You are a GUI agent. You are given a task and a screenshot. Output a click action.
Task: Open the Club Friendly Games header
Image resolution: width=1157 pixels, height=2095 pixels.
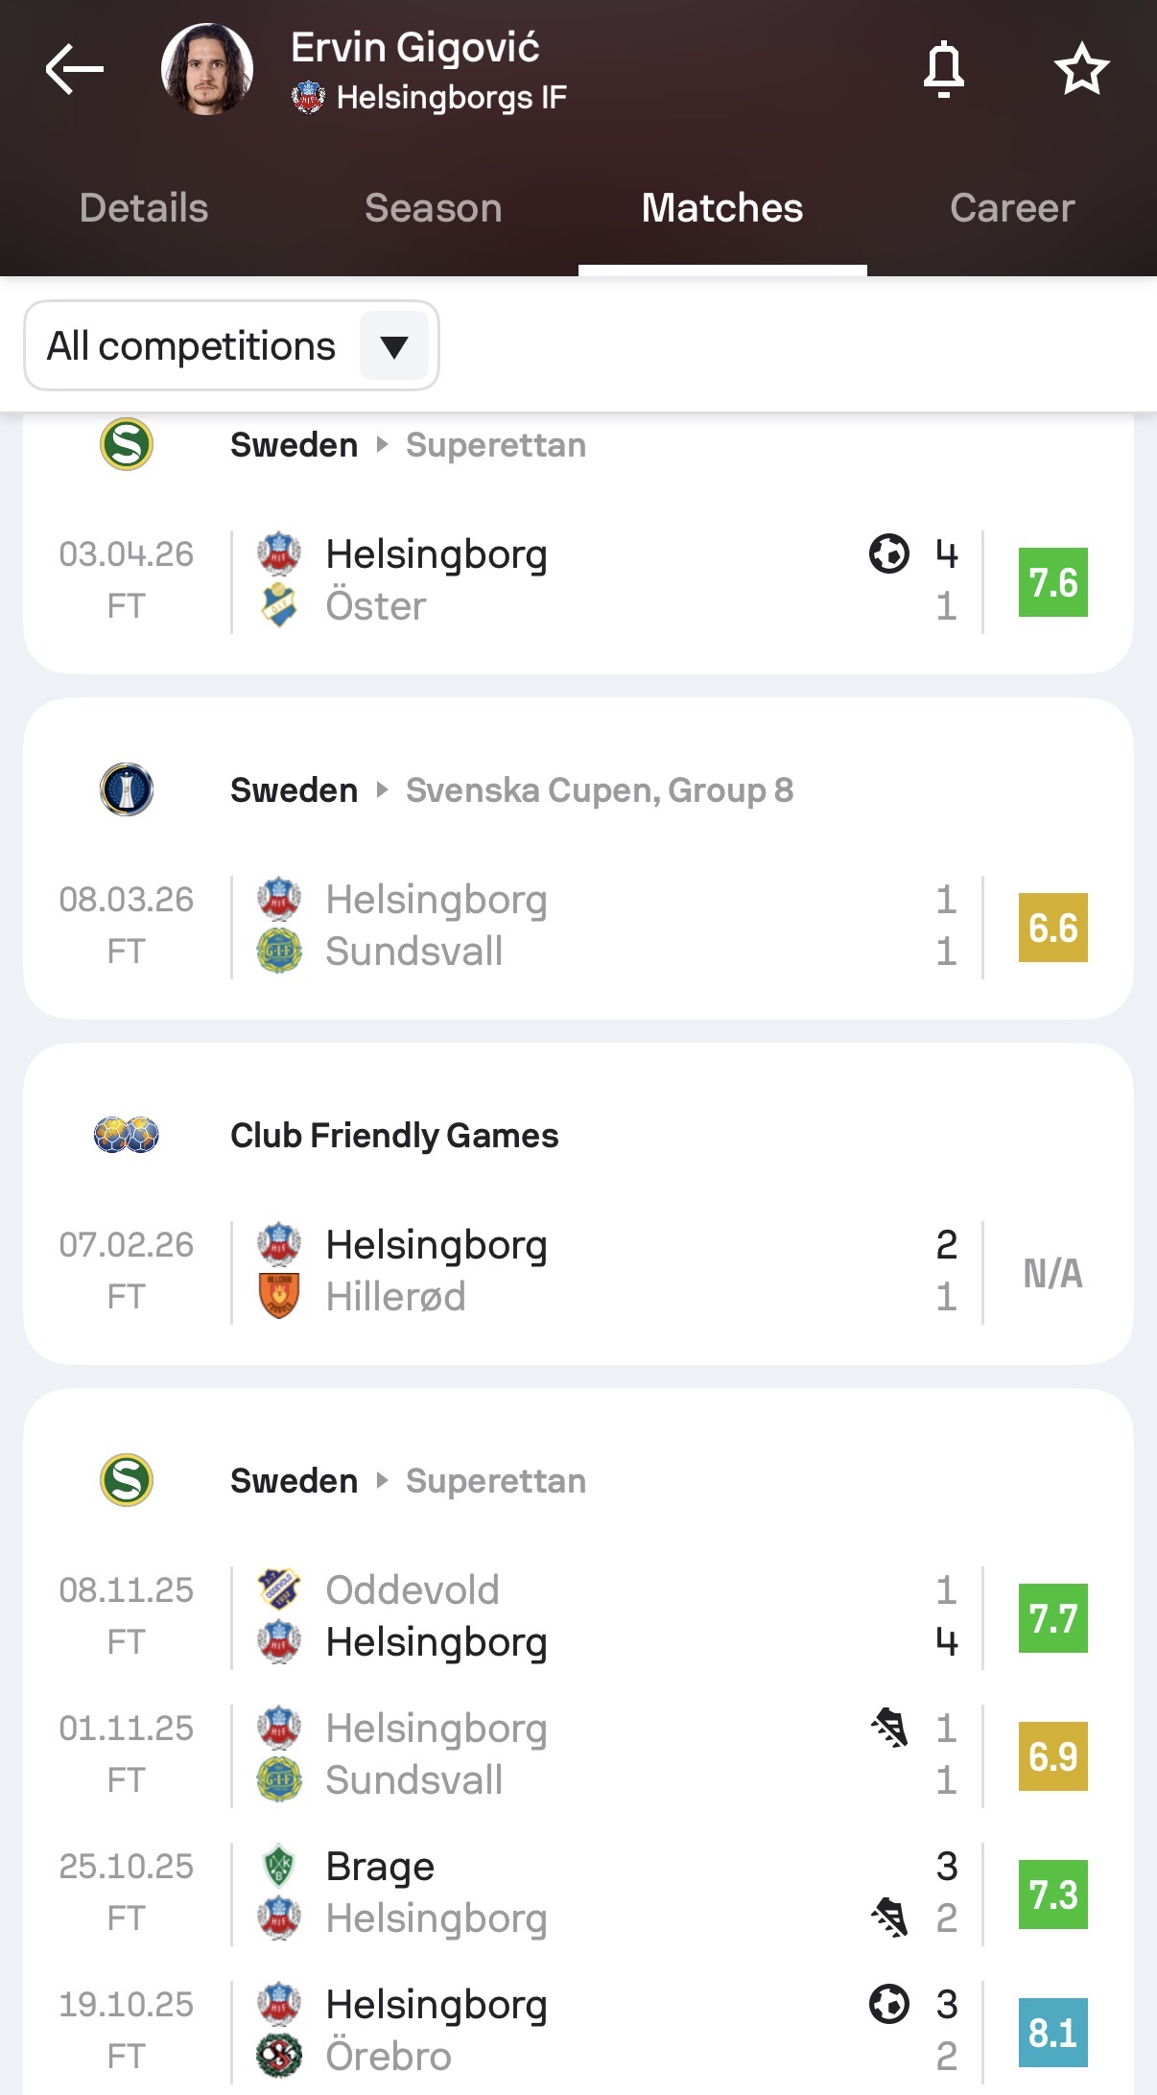coord(394,1136)
